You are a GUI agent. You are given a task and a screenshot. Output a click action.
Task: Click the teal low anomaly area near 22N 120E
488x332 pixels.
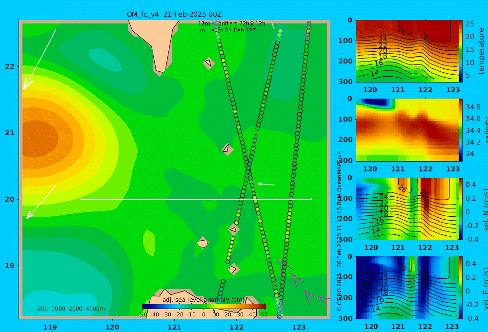(105, 60)
